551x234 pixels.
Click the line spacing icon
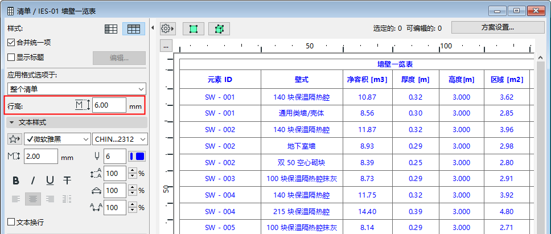click(x=96, y=173)
